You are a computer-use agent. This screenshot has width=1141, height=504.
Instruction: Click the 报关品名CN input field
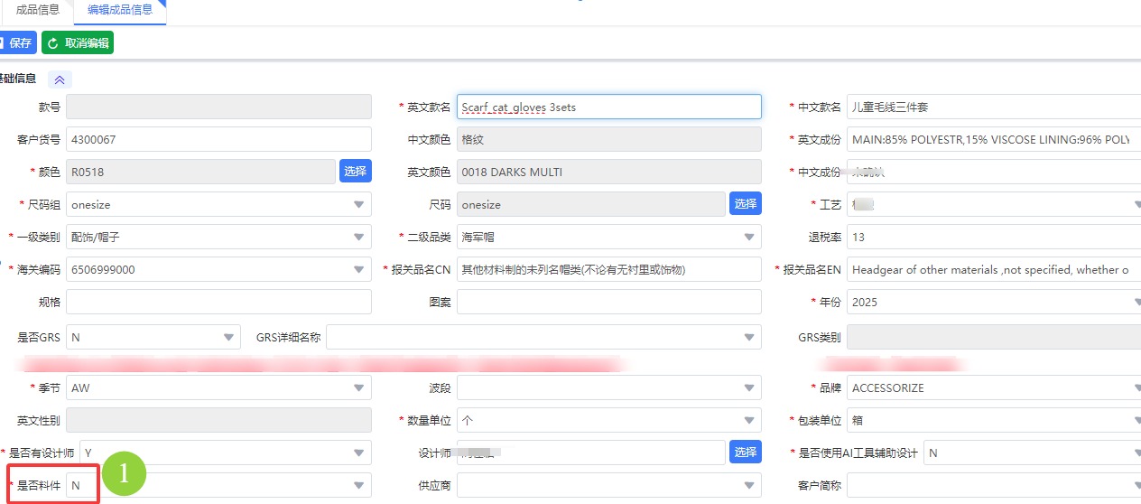coord(609,269)
